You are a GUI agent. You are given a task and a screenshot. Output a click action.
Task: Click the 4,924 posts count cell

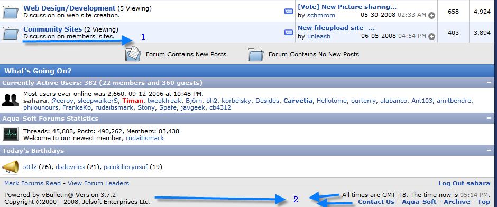pos(482,12)
